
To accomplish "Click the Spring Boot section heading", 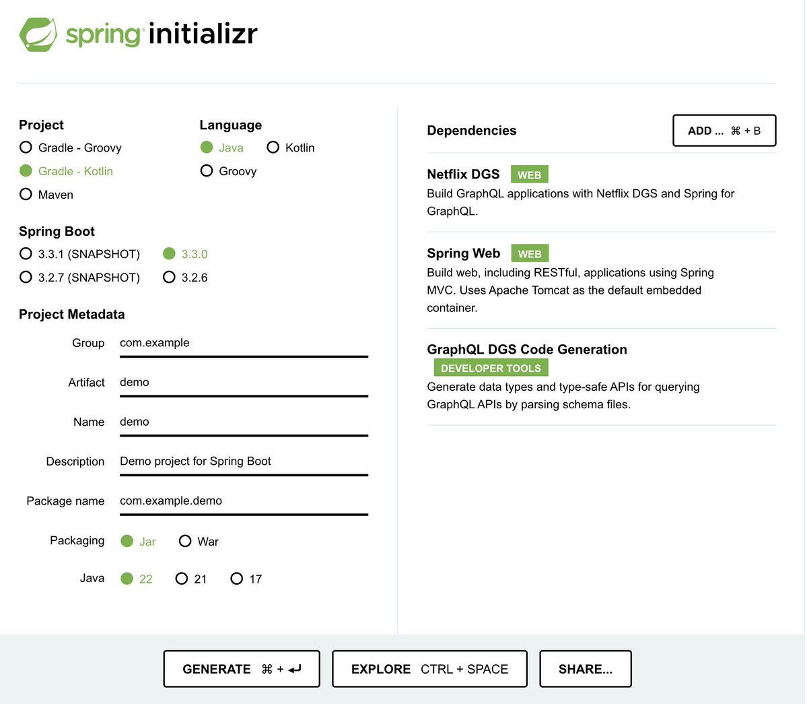I will [x=57, y=231].
